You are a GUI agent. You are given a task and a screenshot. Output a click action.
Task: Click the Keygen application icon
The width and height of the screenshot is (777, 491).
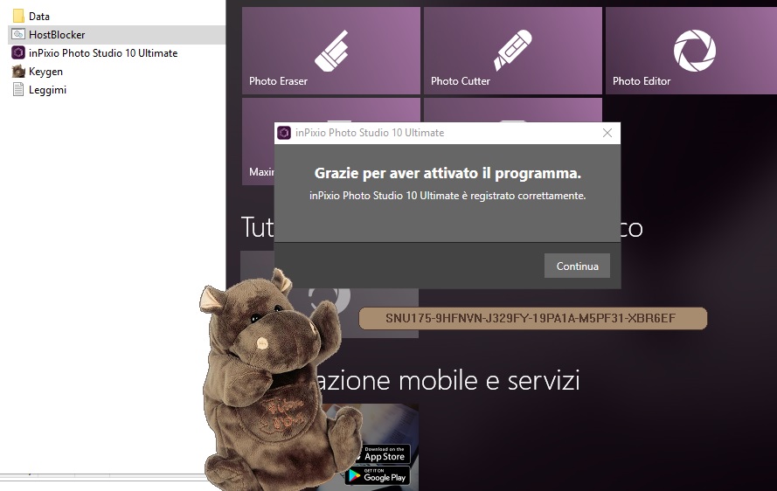coord(18,72)
